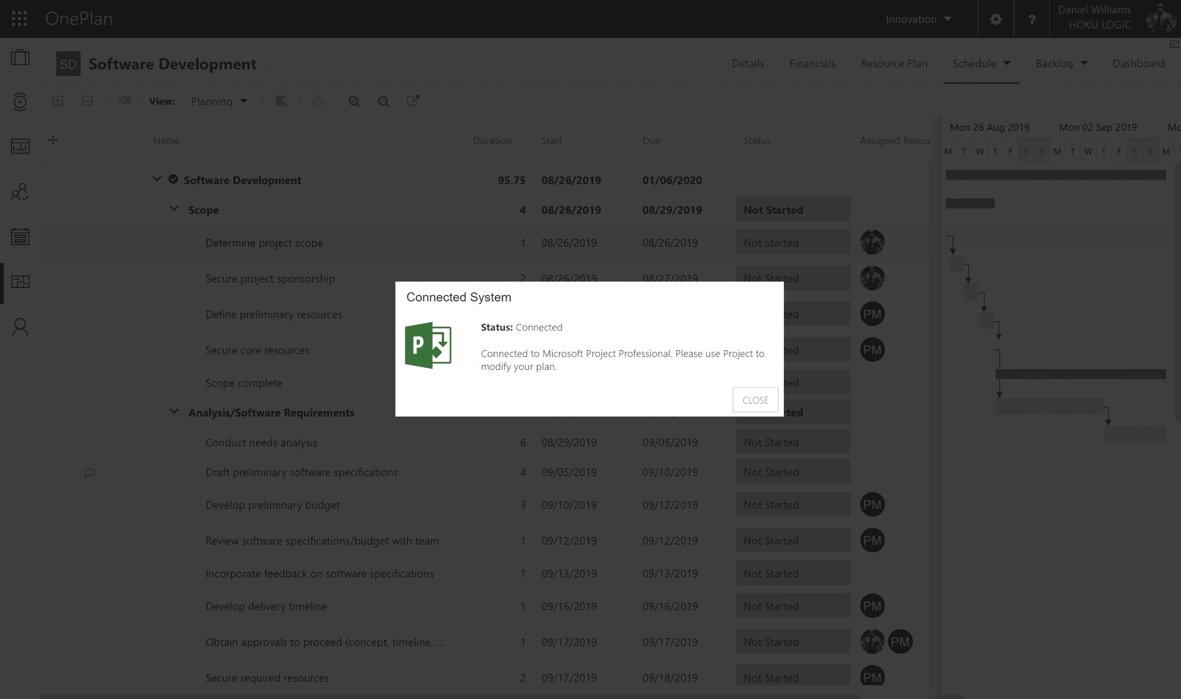Screen dimensions: 1181x699
Task: Open comment bubble on Draft preliminary software specifications
Action: click(89, 472)
